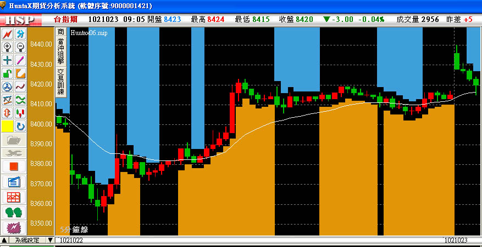Image resolution: width=482 pixels, height=247 pixels.
Task: Click the red grid table button
Action: tap(14, 197)
